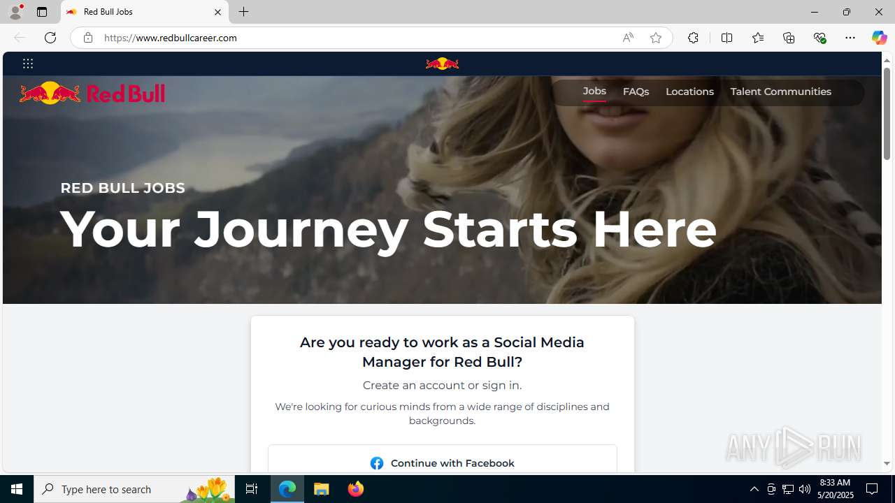Click the browser profile avatar icon
The height and width of the screenshot is (503, 895).
coord(15,12)
